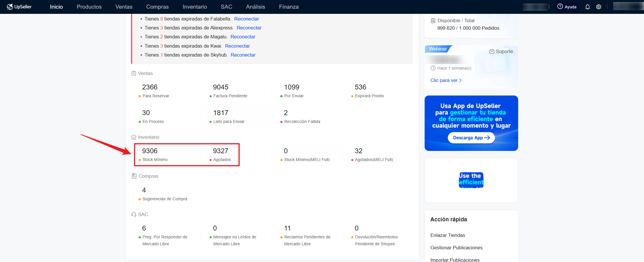Click the clock icon beside Hace 1 semana(s)
644x262 pixels.
433,68
